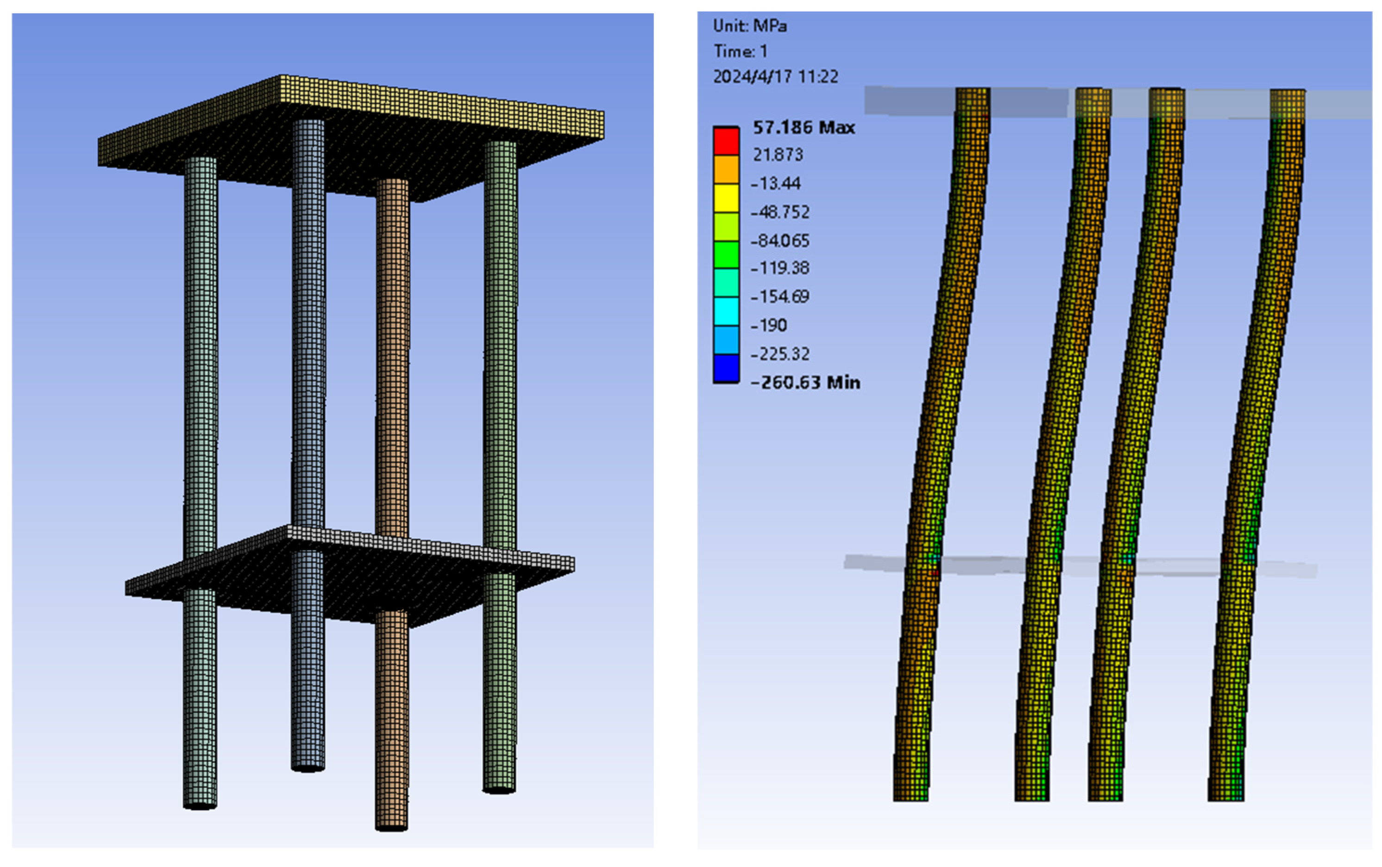Click the -260.63 Min legend label
The height and width of the screenshot is (867, 1382).
click(805, 383)
